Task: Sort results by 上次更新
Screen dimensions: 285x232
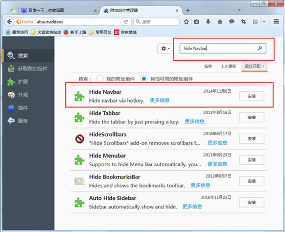Action: (228, 66)
